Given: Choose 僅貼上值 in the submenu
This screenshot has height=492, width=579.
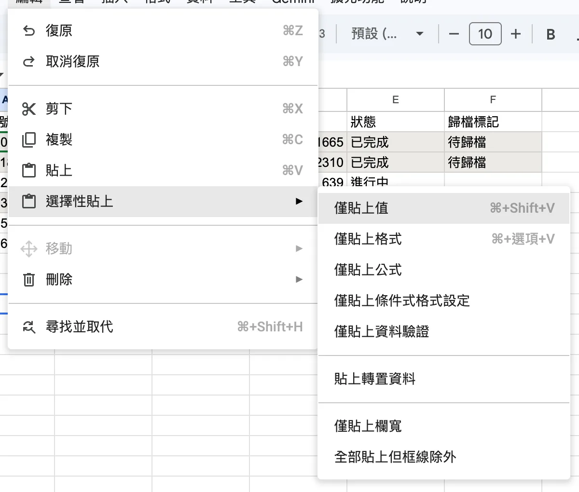Looking at the screenshot, I should tap(444, 208).
